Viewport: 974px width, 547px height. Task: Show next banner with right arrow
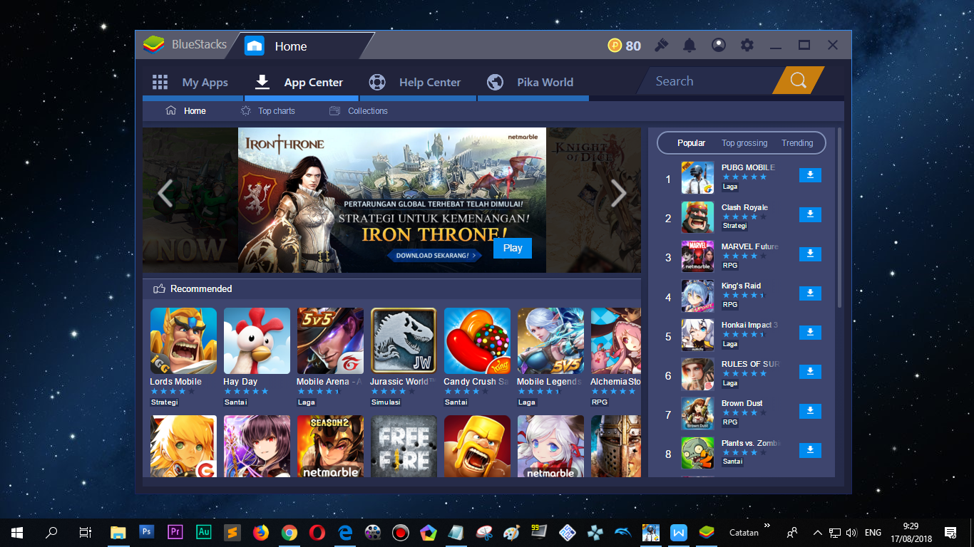point(619,193)
